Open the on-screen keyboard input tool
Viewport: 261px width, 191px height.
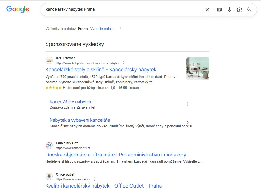pos(219,10)
